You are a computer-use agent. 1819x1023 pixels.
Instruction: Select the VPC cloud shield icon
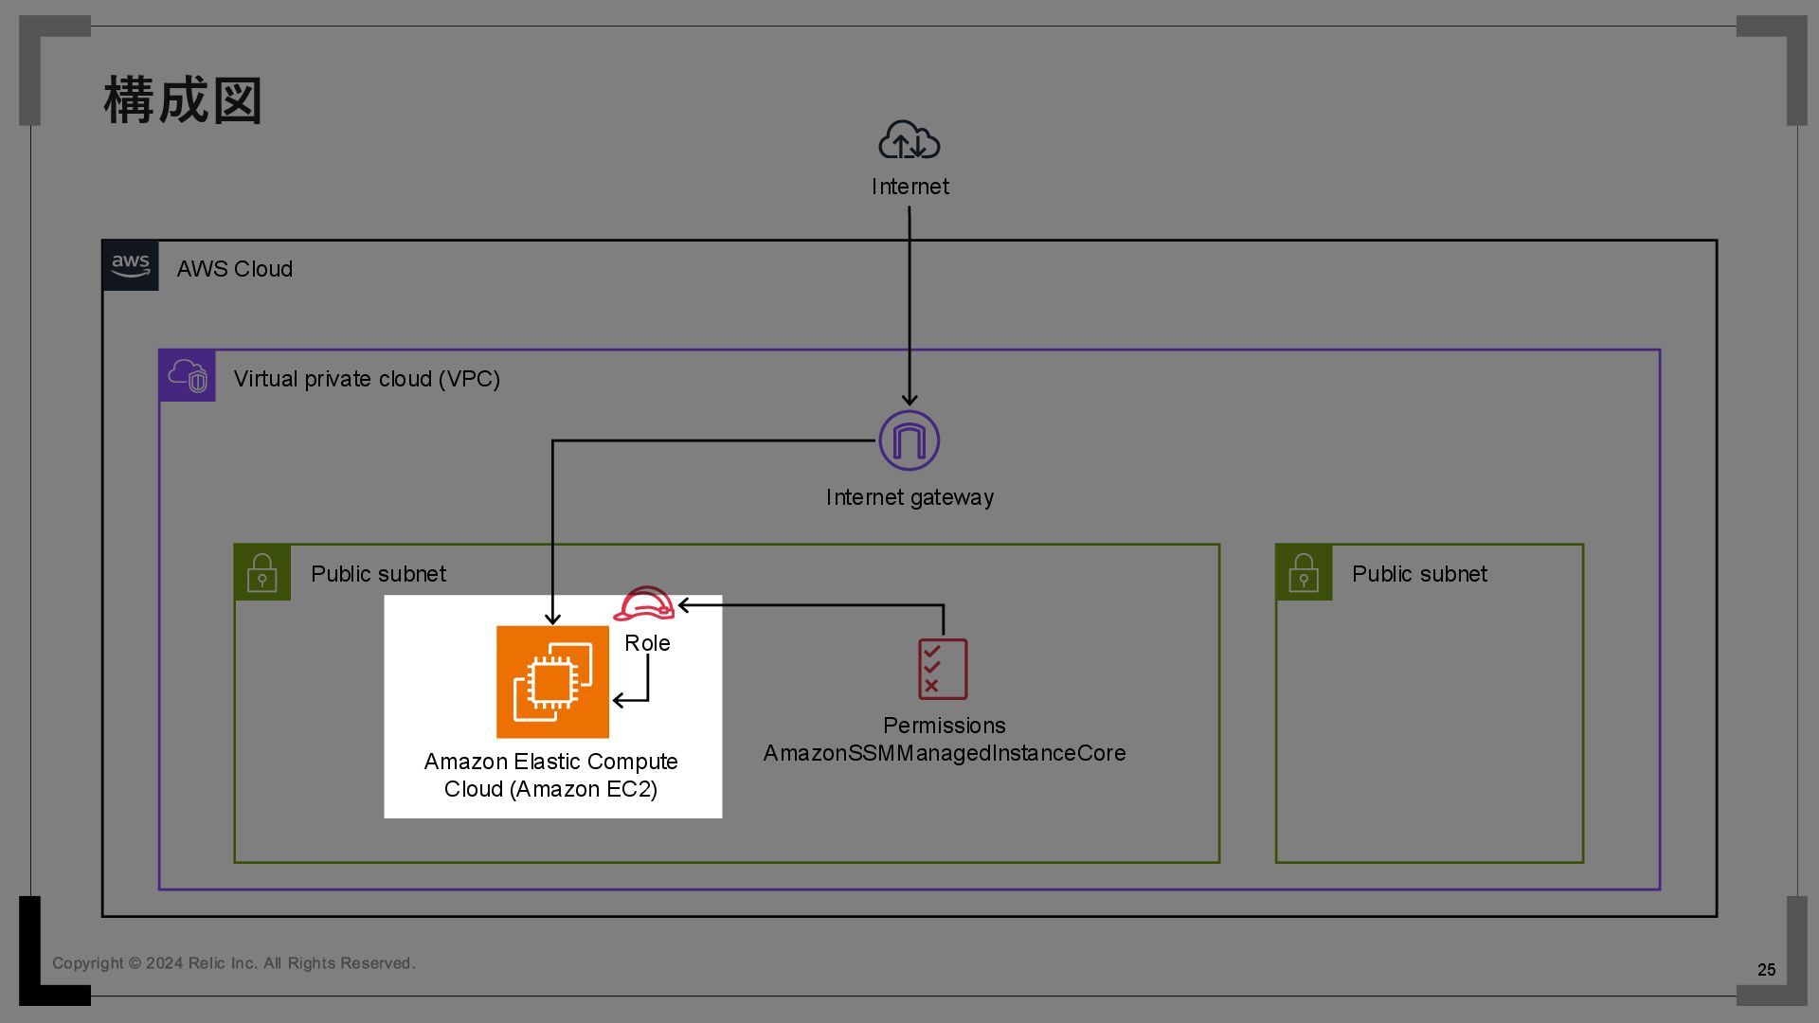click(187, 376)
